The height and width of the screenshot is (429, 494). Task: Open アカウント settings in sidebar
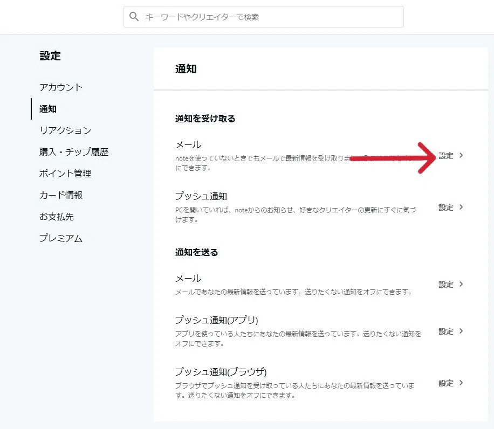click(61, 87)
